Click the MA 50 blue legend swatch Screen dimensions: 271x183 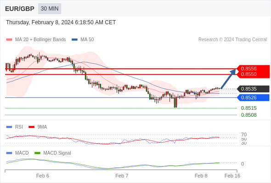point(74,40)
